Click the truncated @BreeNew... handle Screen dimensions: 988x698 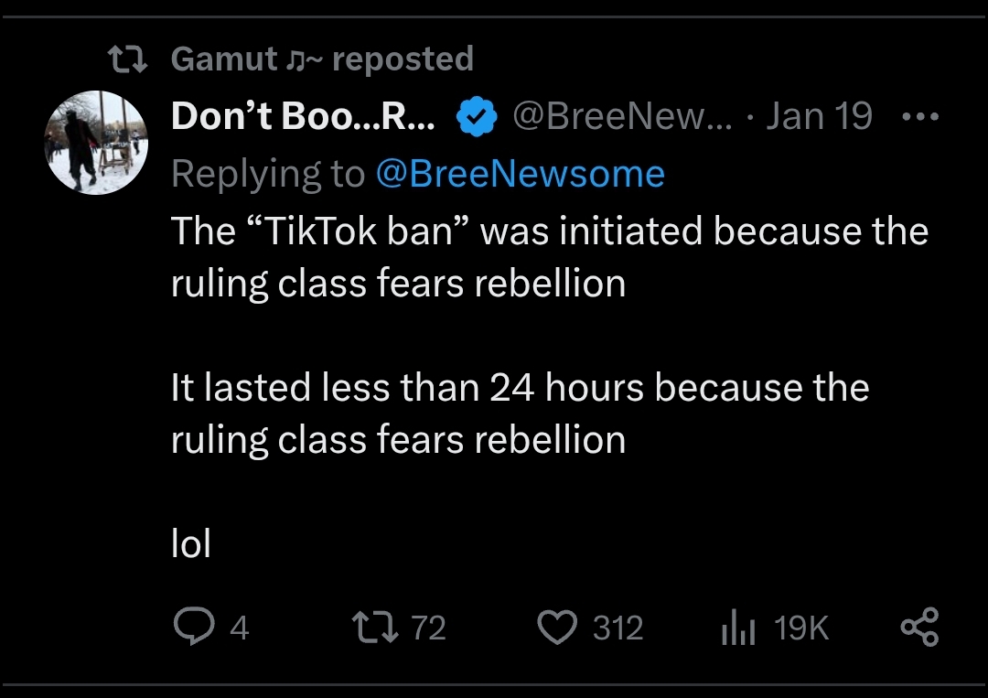coord(623,116)
